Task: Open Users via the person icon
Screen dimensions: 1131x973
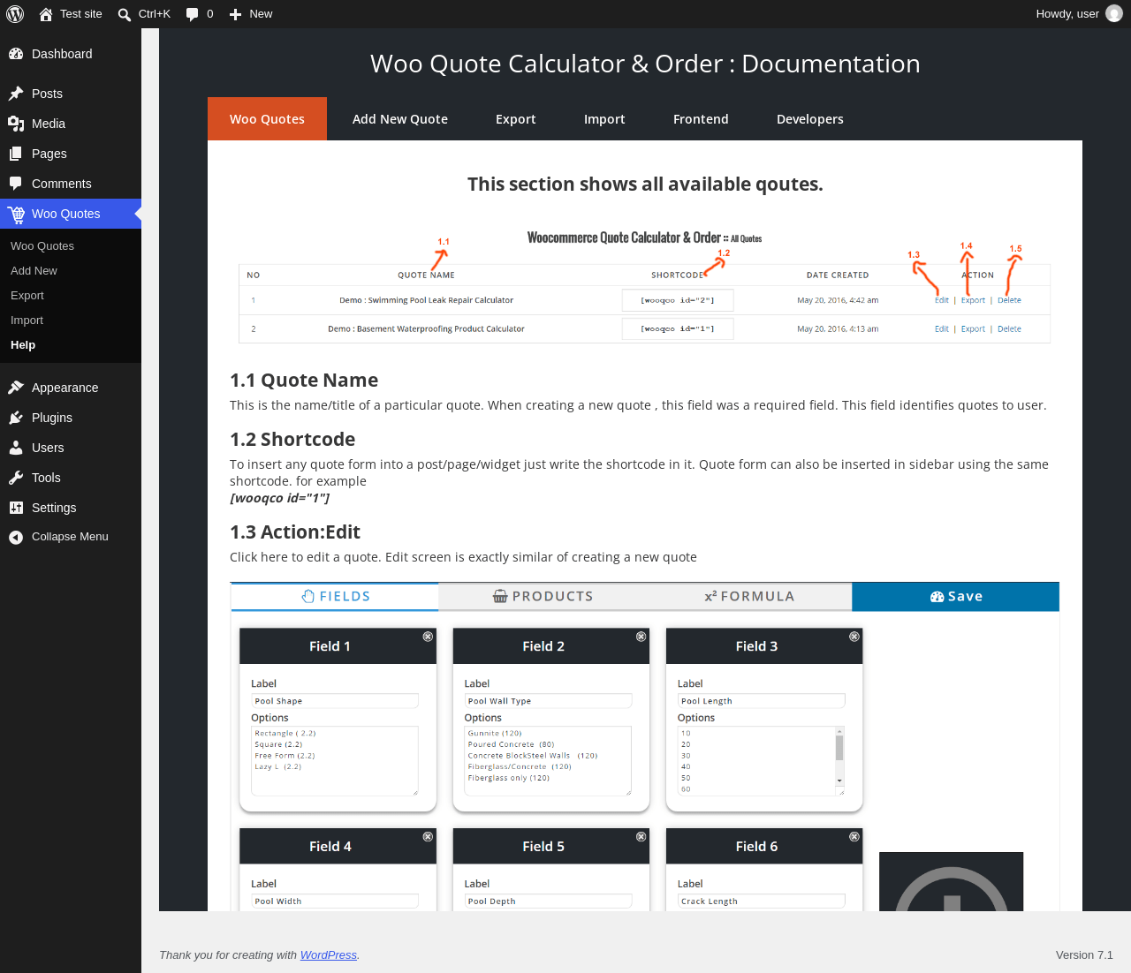Action: click(16, 448)
